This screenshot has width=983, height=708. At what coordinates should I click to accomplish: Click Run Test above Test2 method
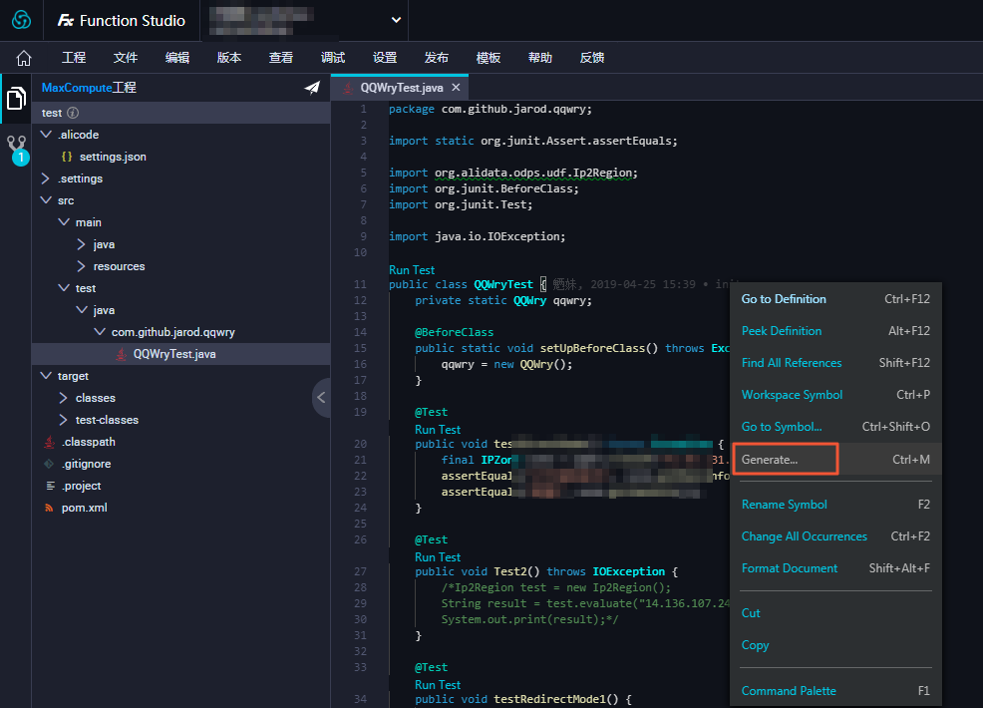438,556
